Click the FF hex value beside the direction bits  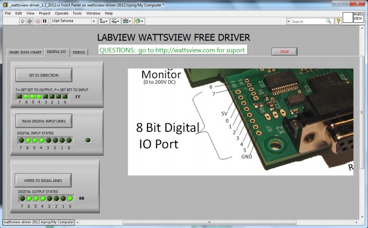pos(78,97)
